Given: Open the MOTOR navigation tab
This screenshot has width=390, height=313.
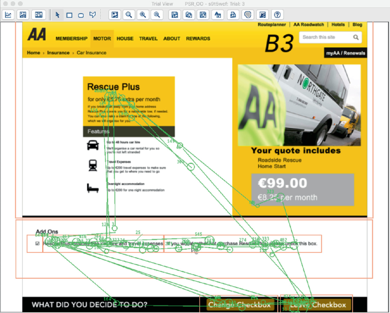Looking at the screenshot, I should pos(102,39).
